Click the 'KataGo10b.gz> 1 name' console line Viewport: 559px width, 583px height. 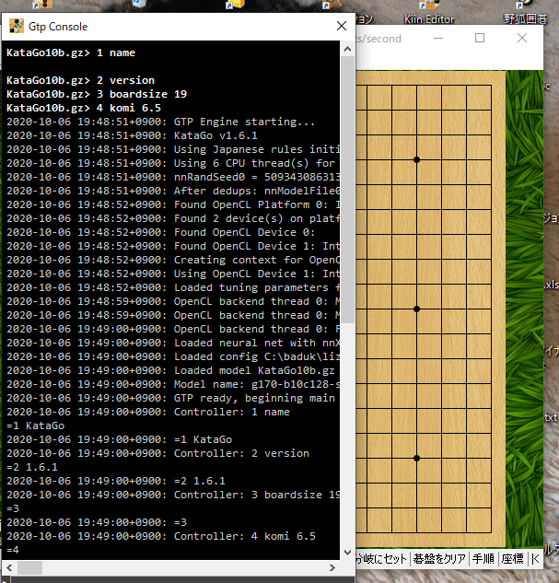click(x=71, y=52)
